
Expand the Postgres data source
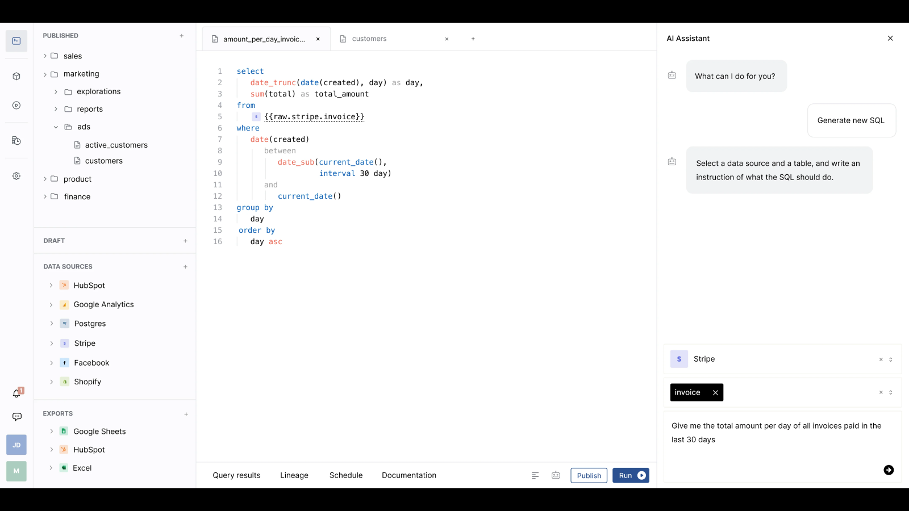pos(52,323)
